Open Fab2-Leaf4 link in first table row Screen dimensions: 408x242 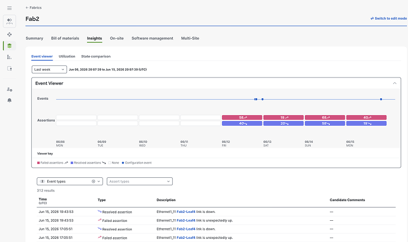186,212
